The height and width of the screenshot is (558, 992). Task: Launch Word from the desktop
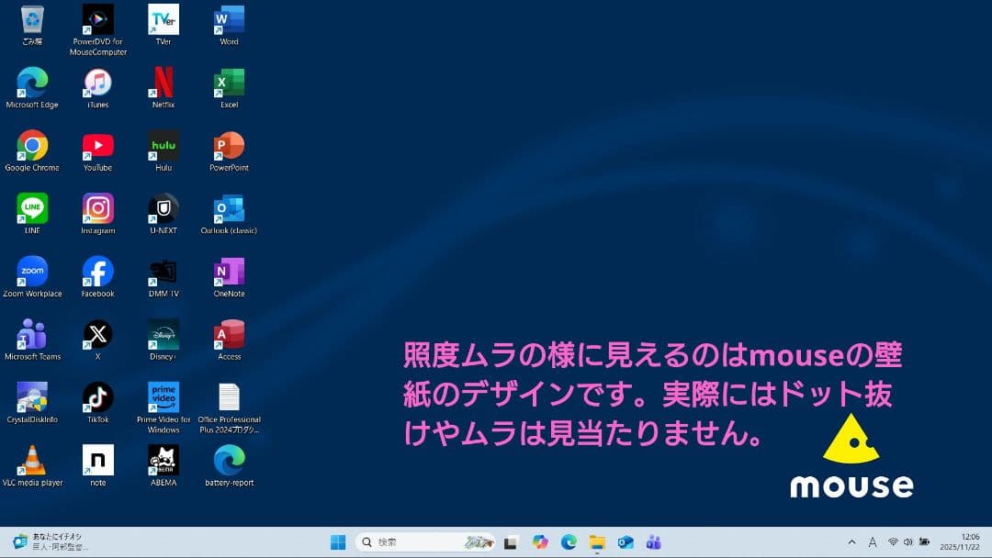[229, 26]
